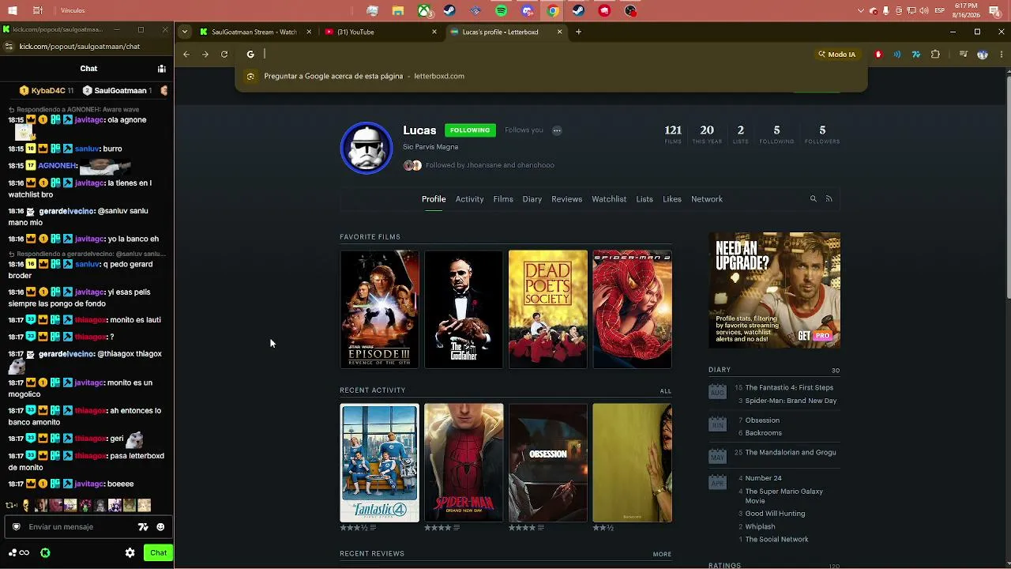This screenshot has height=569, width=1011.
Task: Open the Windows Start menu
Action: [x=12, y=11]
